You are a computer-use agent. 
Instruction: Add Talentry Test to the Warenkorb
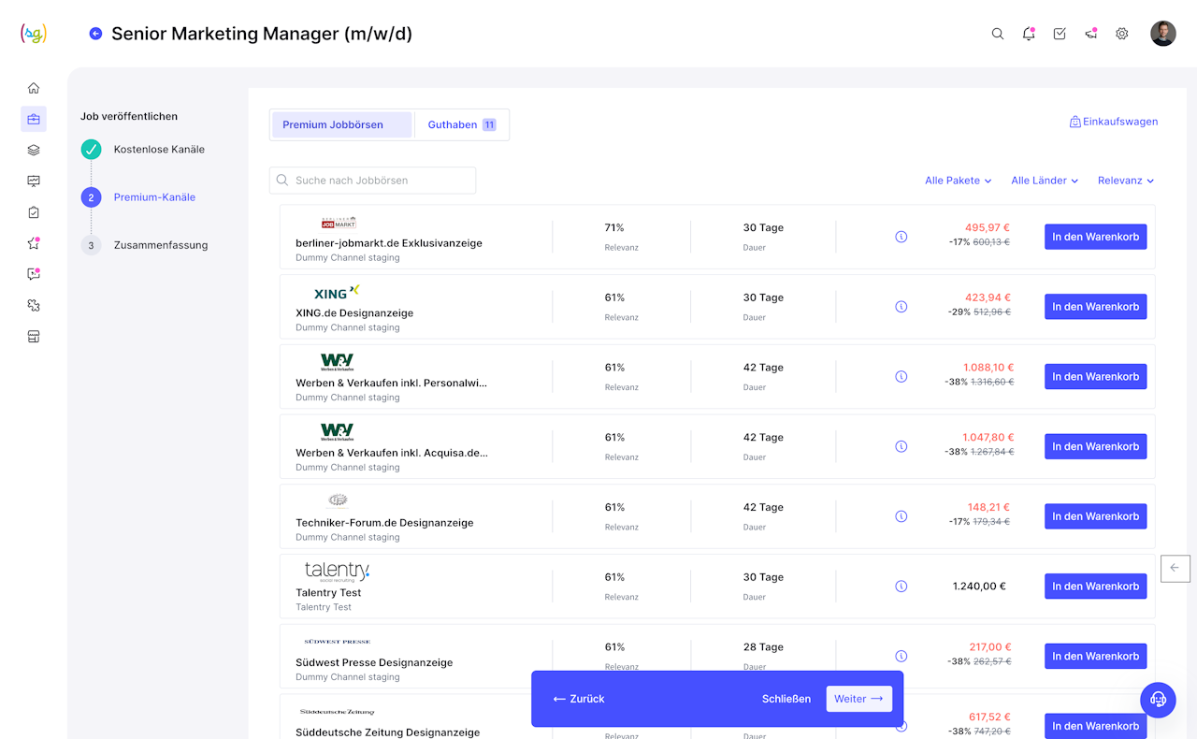[1095, 587]
